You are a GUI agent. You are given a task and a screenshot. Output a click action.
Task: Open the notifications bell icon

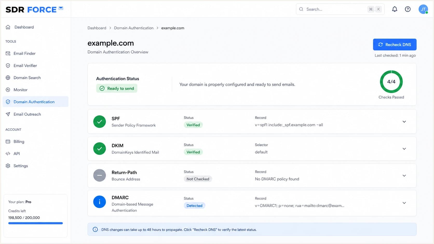click(x=395, y=9)
